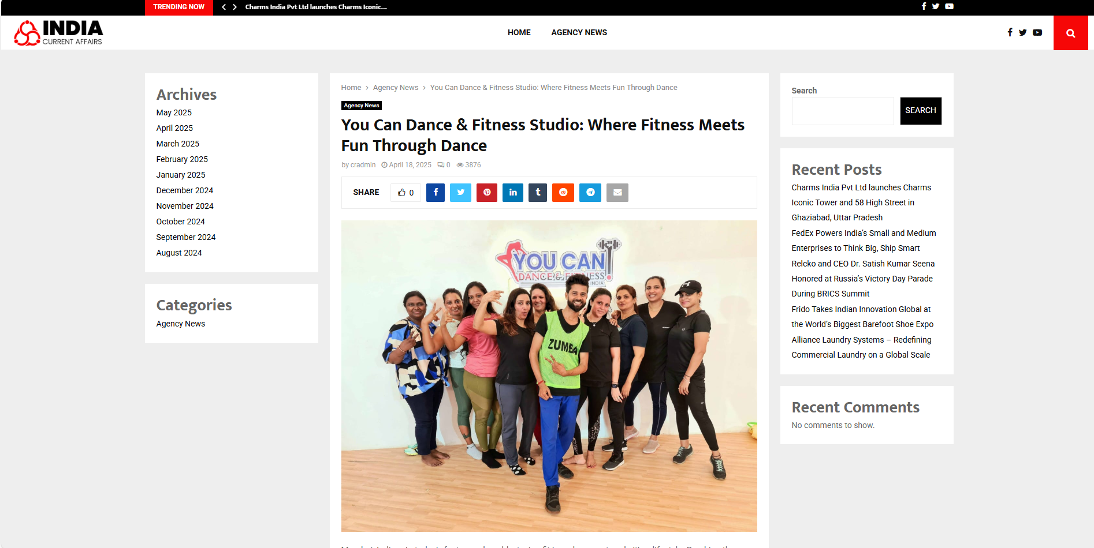This screenshot has width=1094, height=548.
Task: Open Facebook icon in the white header
Action: pos(1010,32)
